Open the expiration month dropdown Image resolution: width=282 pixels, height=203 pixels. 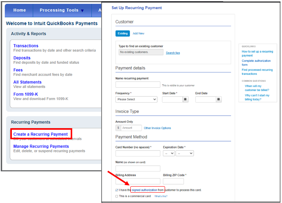169,153
